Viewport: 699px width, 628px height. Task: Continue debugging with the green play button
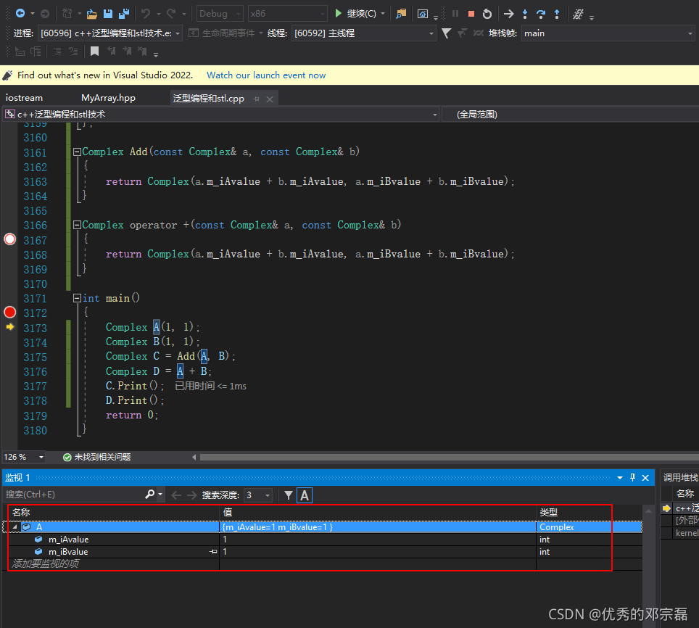click(x=339, y=13)
